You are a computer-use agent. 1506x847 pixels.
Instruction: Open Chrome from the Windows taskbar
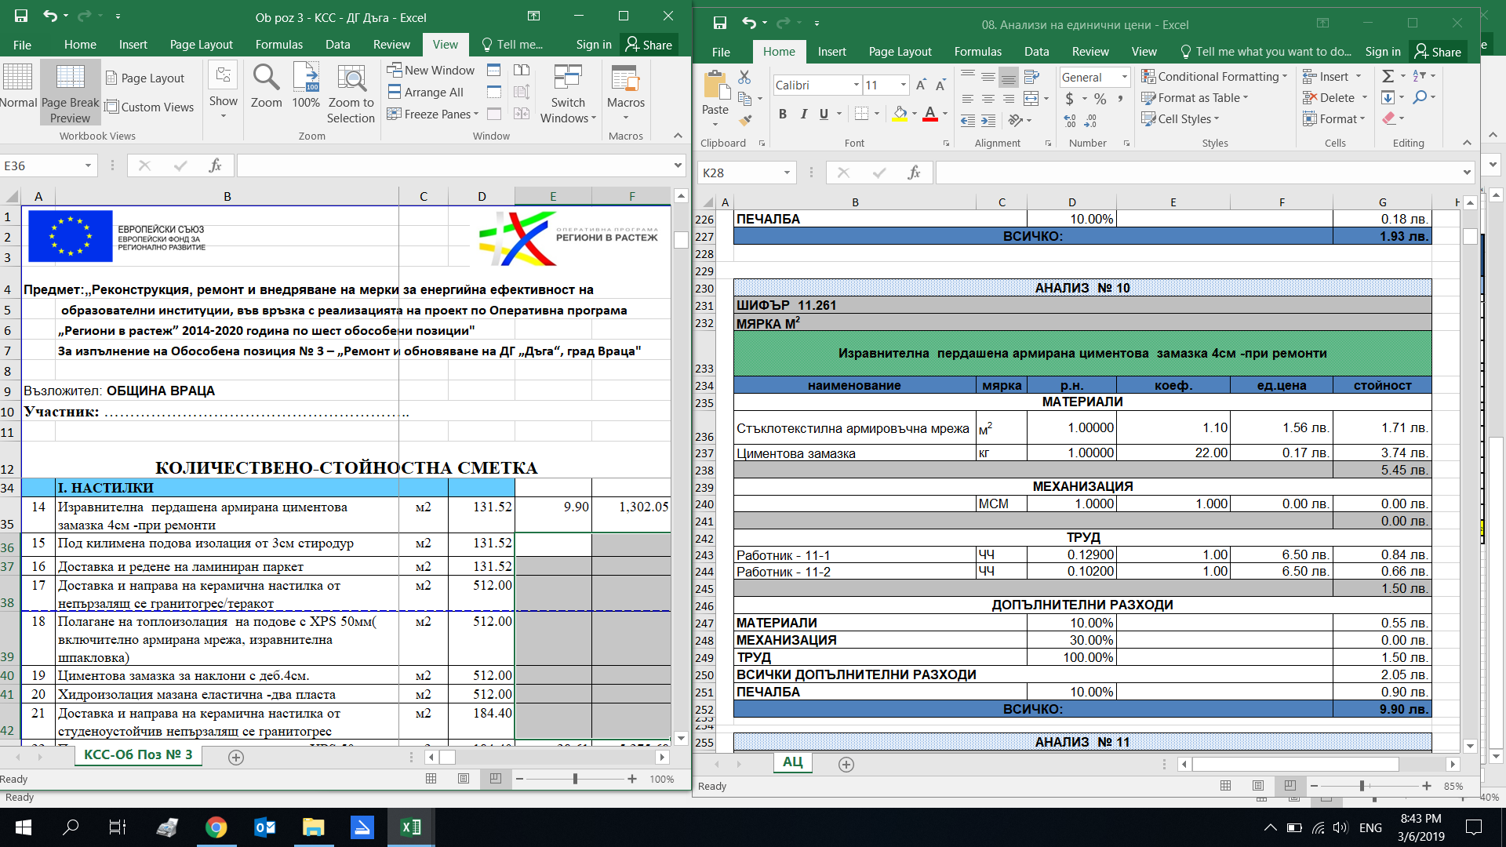[x=216, y=827]
